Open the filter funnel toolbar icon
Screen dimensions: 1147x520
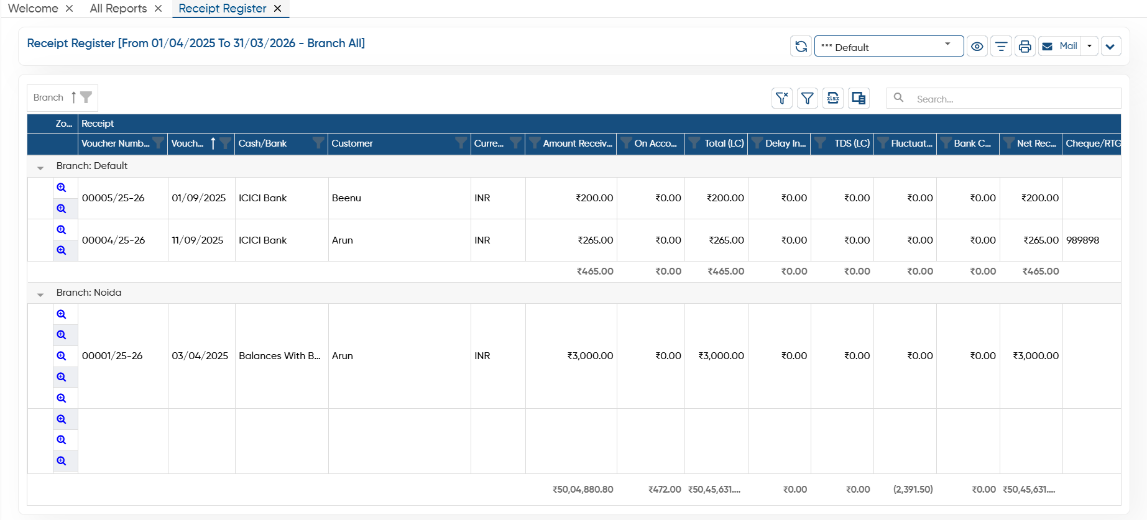click(807, 98)
